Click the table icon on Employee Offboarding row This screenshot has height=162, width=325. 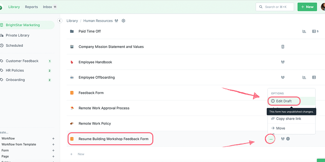(314, 78)
